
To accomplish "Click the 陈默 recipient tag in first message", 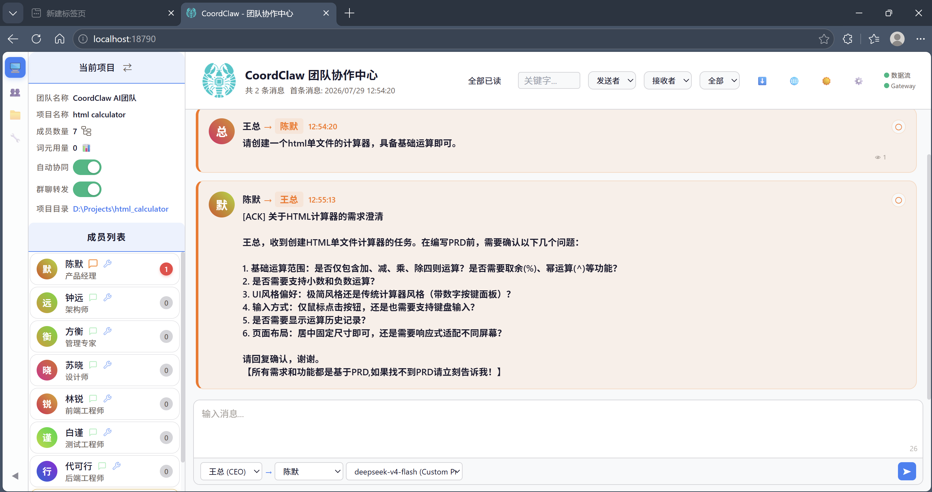I will (289, 126).
